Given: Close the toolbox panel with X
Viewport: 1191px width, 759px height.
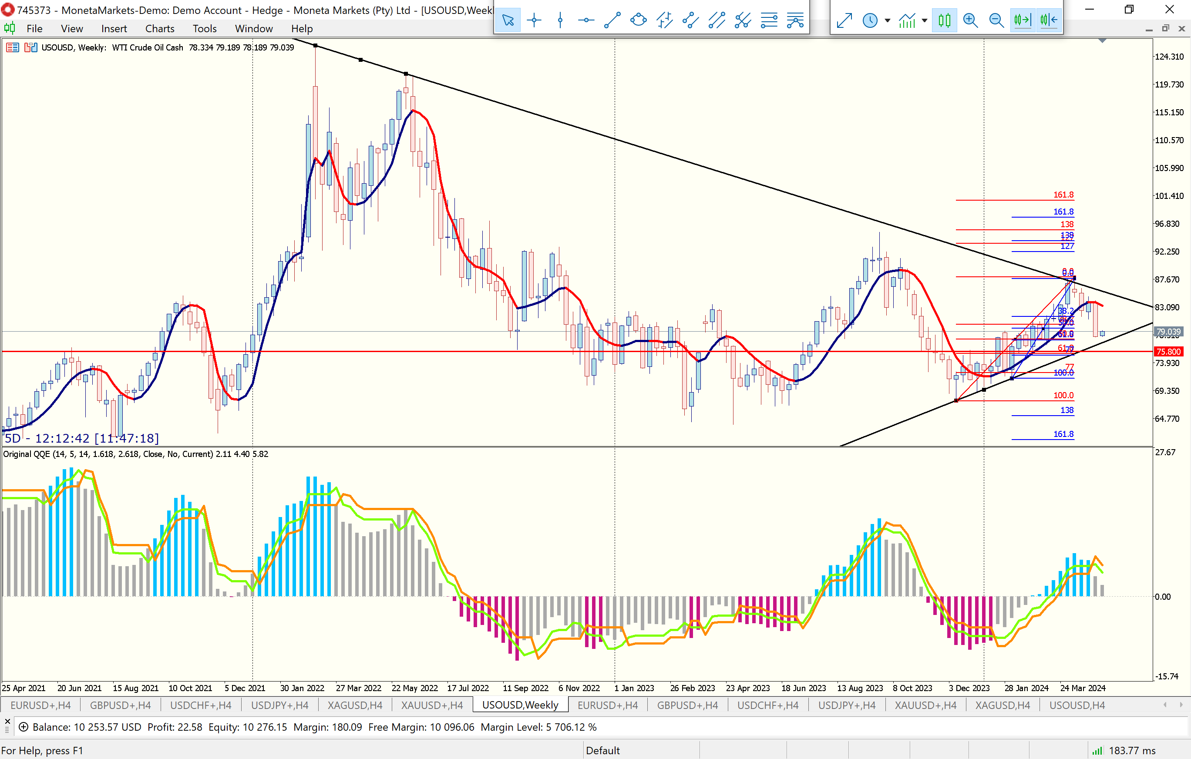Looking at the screenshot, I should coord(7,722).
